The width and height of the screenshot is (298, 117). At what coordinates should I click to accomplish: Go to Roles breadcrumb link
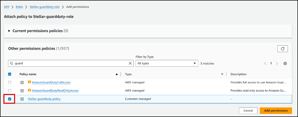point(20,7)
